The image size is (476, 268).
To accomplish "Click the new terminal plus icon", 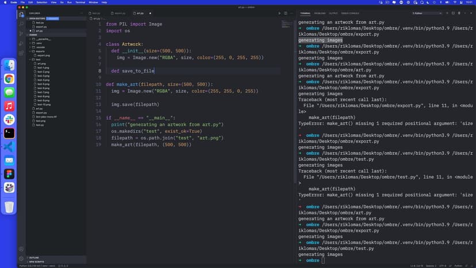I will pyautogui.click(x=446, y=13).
